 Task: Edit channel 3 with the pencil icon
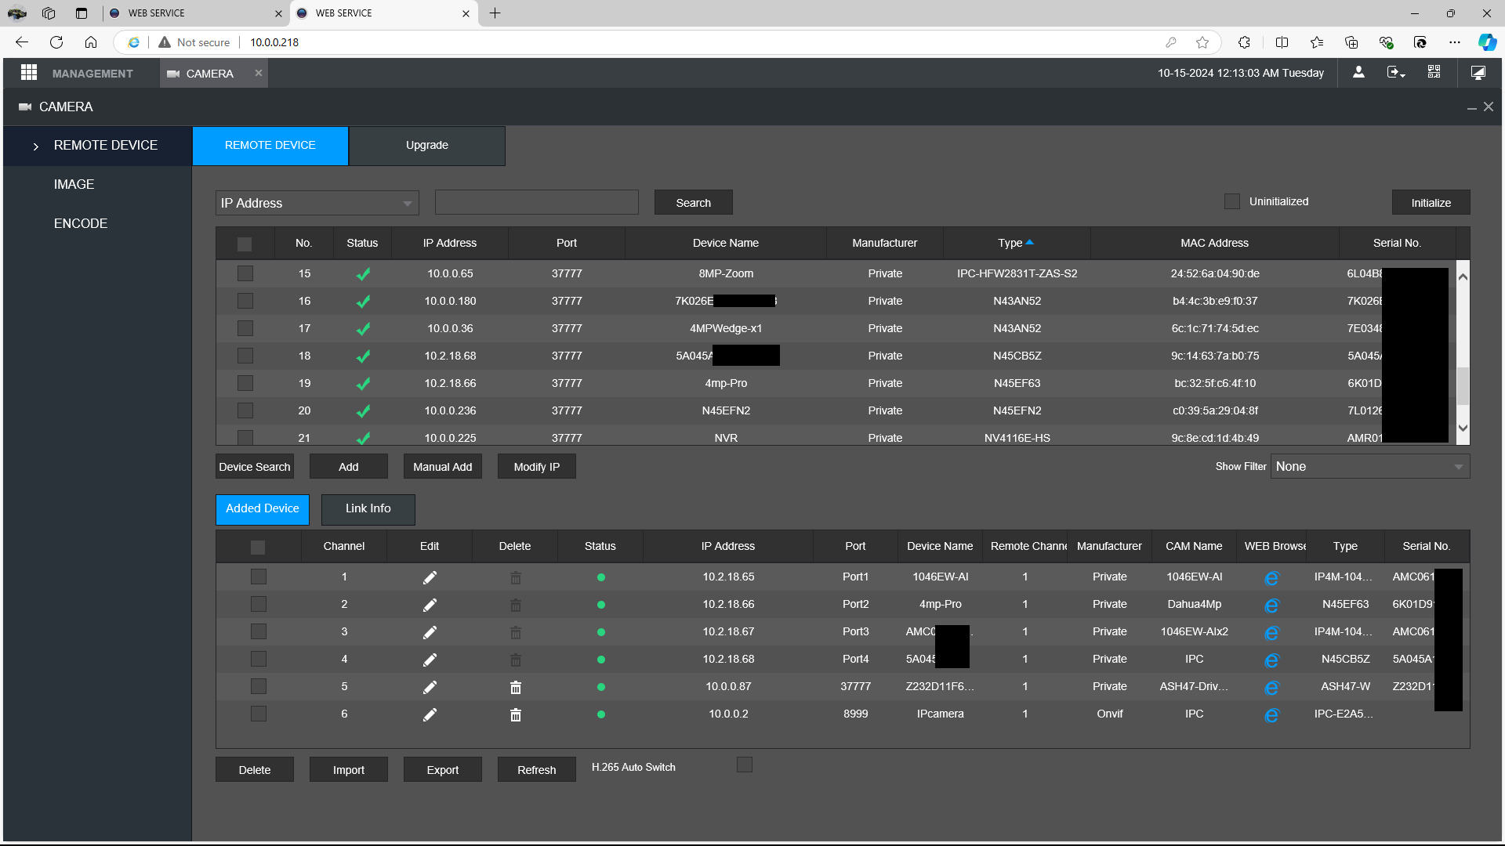coord(430,632)
